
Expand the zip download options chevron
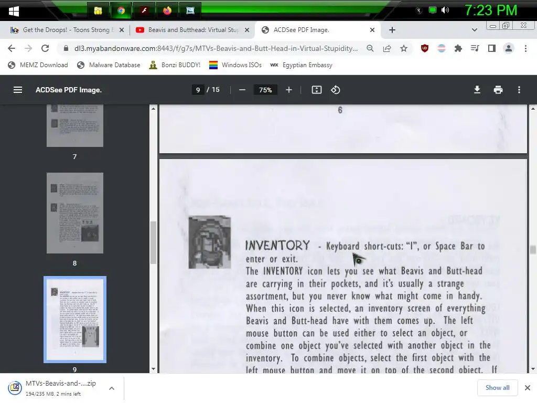coord(112,388)
